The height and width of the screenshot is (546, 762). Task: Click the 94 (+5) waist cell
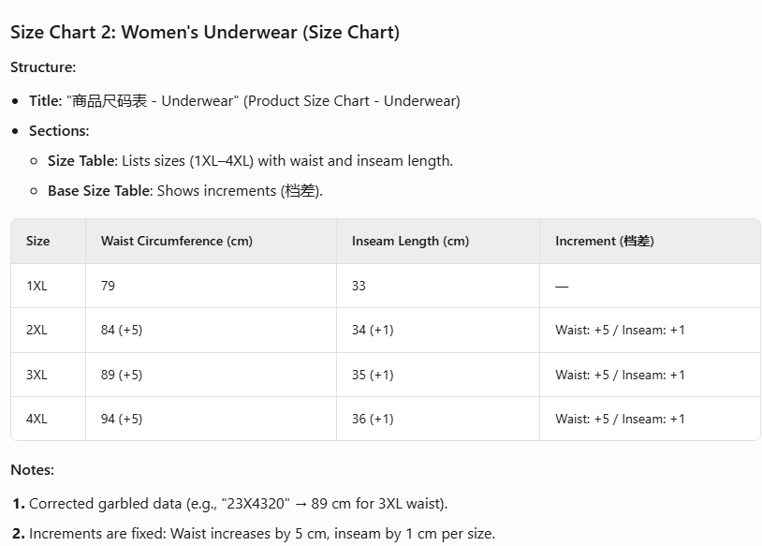[122, 420]
